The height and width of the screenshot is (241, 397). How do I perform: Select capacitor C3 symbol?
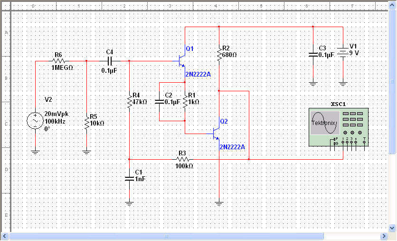click(313, 55)
